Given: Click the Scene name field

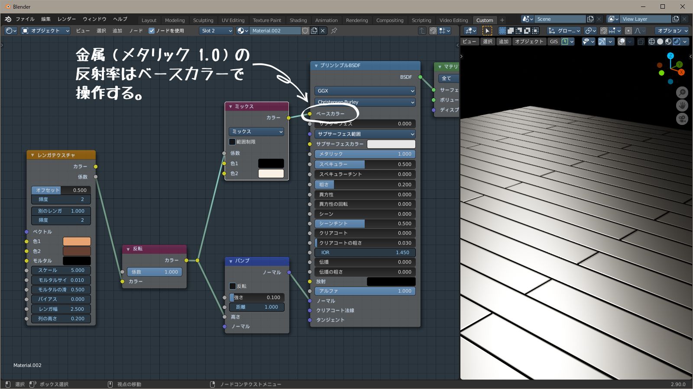Looking at the screenshot, I should 560,19.
